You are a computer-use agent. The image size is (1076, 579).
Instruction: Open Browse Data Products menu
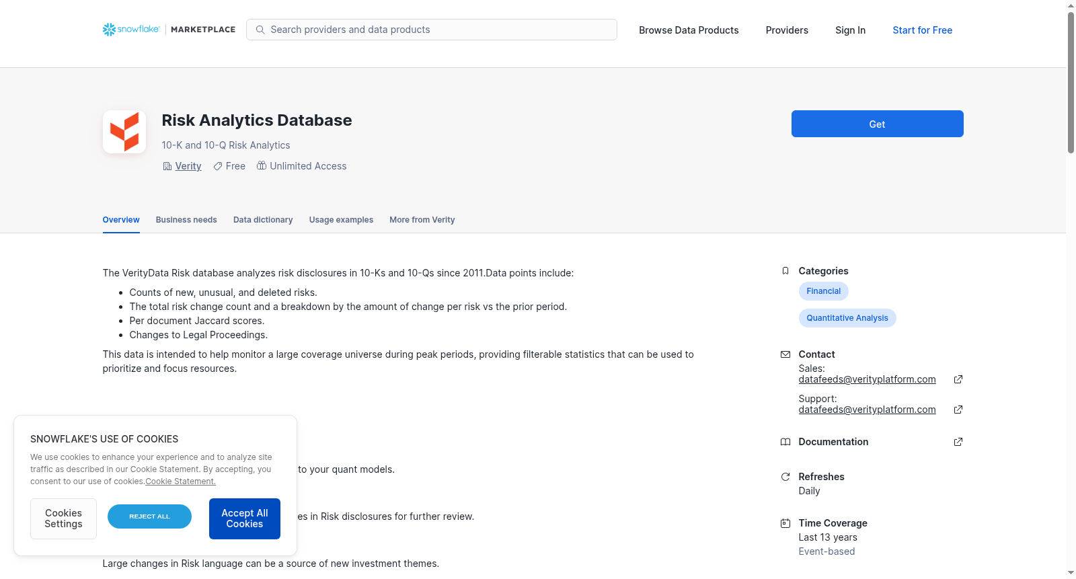click(689, 30)
